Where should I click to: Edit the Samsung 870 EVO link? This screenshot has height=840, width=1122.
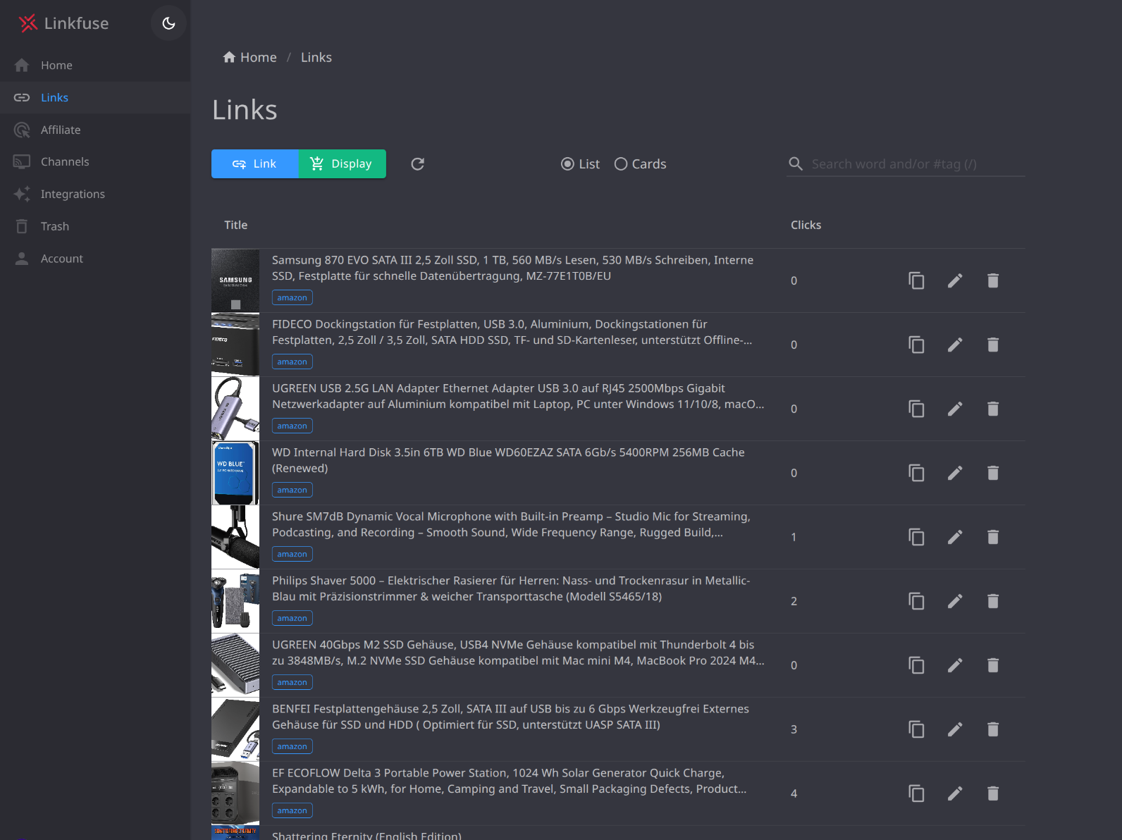click(955, 280)
